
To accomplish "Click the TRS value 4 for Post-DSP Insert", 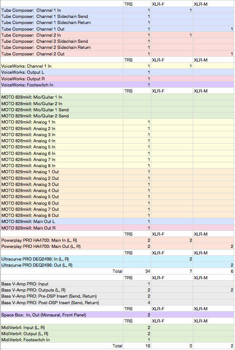I will coord(149,303).
